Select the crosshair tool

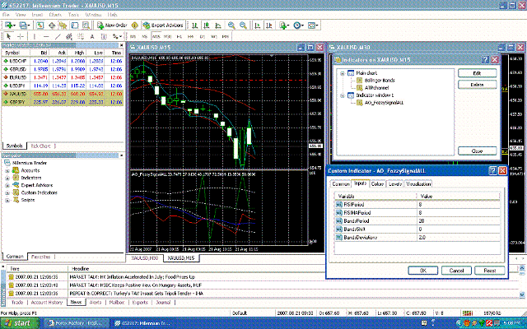(20, 36)
